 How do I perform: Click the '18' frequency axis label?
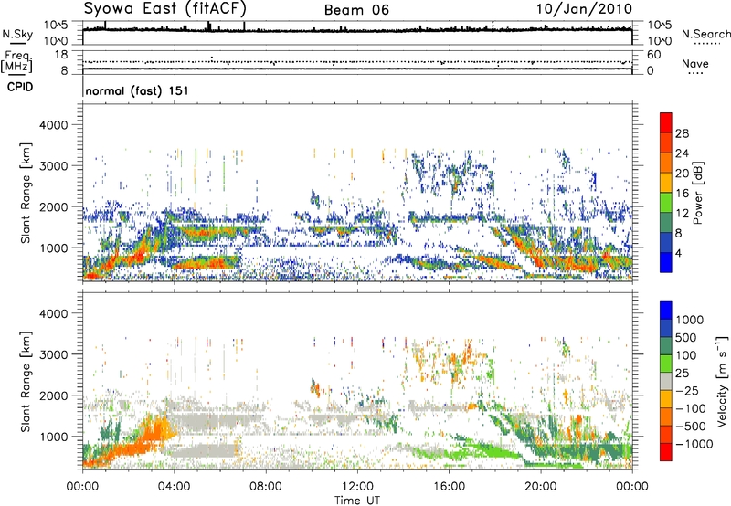pos(60,54)
